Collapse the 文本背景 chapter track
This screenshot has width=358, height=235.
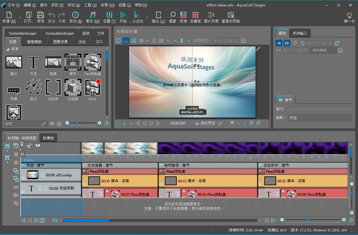tap(84, 165)
